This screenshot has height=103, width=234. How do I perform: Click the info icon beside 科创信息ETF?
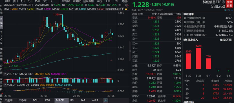click(x=223, y=2)
